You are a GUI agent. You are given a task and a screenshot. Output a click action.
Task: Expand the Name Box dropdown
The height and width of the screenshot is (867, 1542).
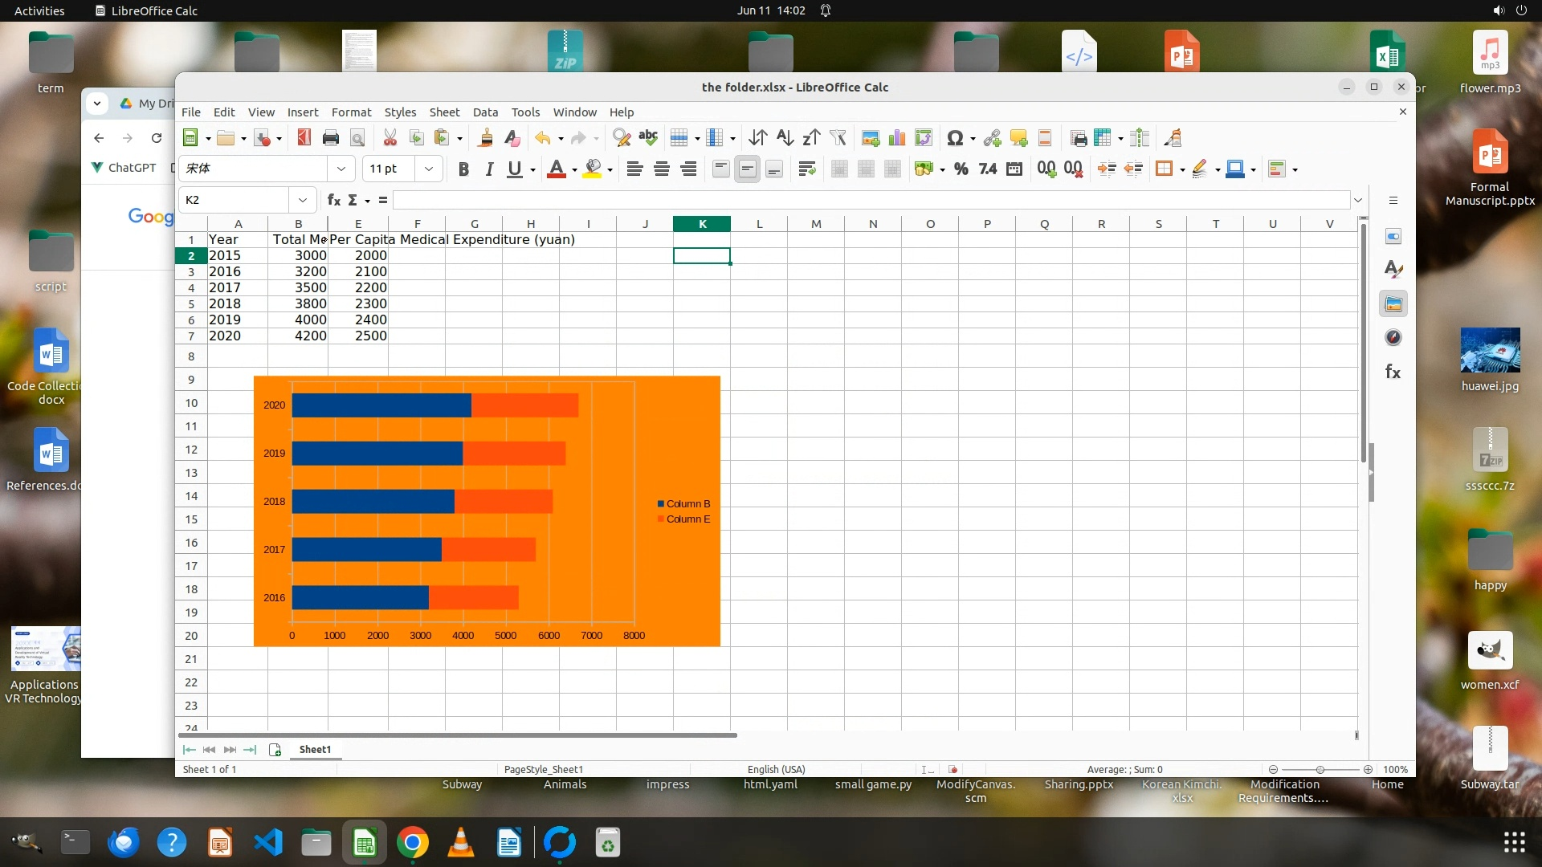coord(303,200)
